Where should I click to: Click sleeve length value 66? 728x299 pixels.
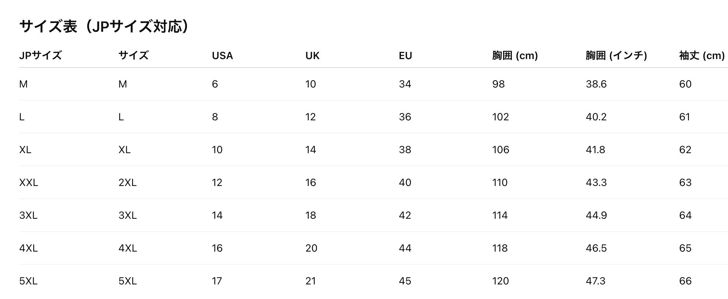(x=685, y=281)
